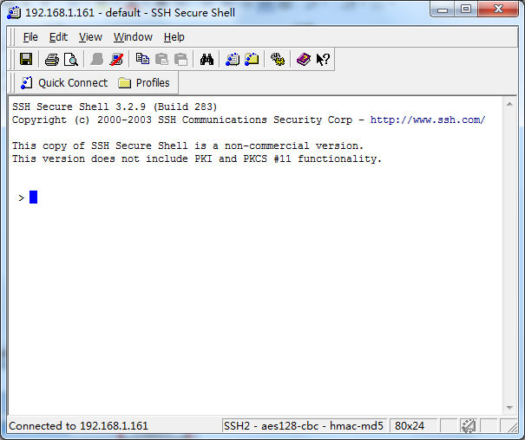Minimize the SSH Secure Shell window
Image resolution: width=525 pixels, height=440 pixels.
point(443,10)
